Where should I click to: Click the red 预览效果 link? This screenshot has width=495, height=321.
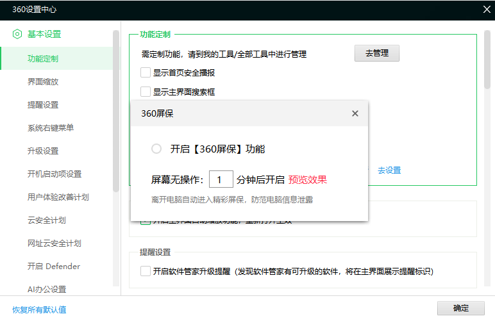click(308, 180)
